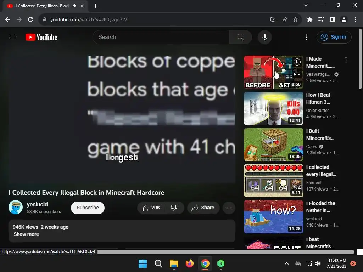363x272 pixels.
Task: Open Windows taskbar search
Action: click(158, 263)
